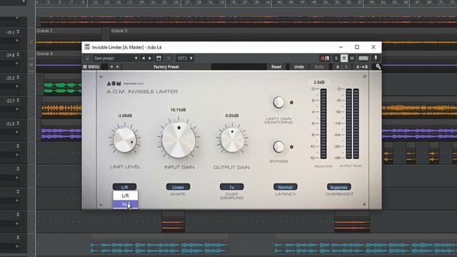Open the VST3 format dropdown
457x257 pixels.
(185, 59)
